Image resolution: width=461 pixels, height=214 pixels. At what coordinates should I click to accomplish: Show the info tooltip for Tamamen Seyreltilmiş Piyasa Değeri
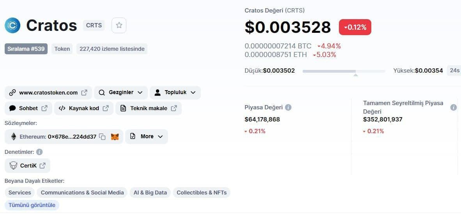point(453,107)
